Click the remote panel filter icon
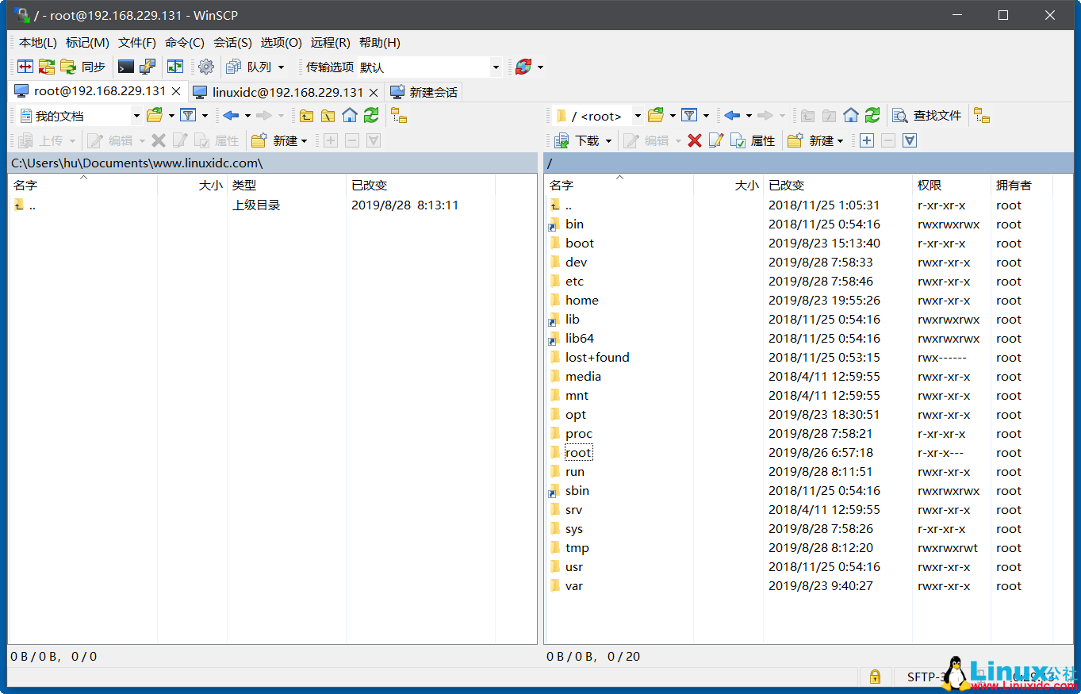The width and height of the screenshot is (1081, 694). 689,115
